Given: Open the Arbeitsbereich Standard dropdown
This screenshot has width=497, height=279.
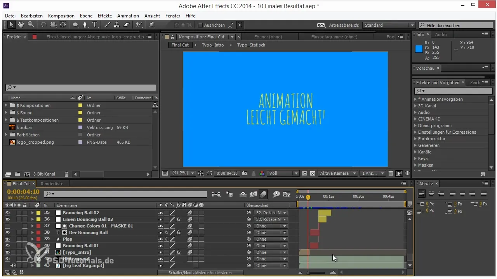Looking at the screenshot, I should tap(389, 25).
